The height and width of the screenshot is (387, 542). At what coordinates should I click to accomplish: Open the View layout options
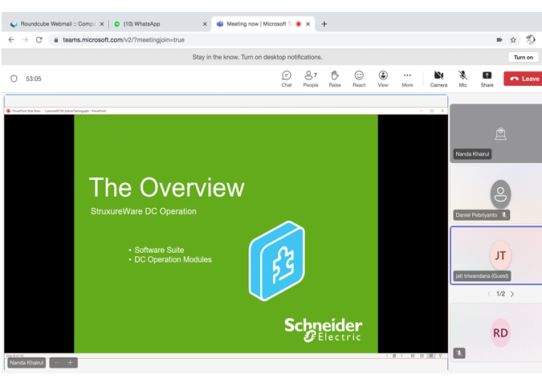point(383,78)
